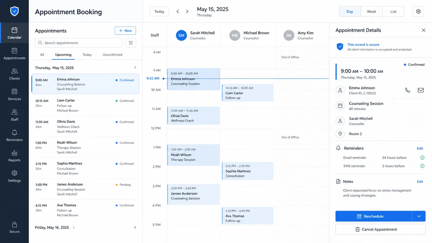The height and width of the screenshot is (243, 432).
Task: Open calendar settings gear icon
Action: coord(418,12)
